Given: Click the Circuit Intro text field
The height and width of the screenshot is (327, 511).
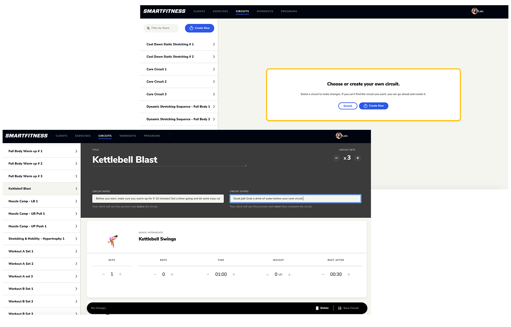Looking at the screenshot, I should 158,198.
